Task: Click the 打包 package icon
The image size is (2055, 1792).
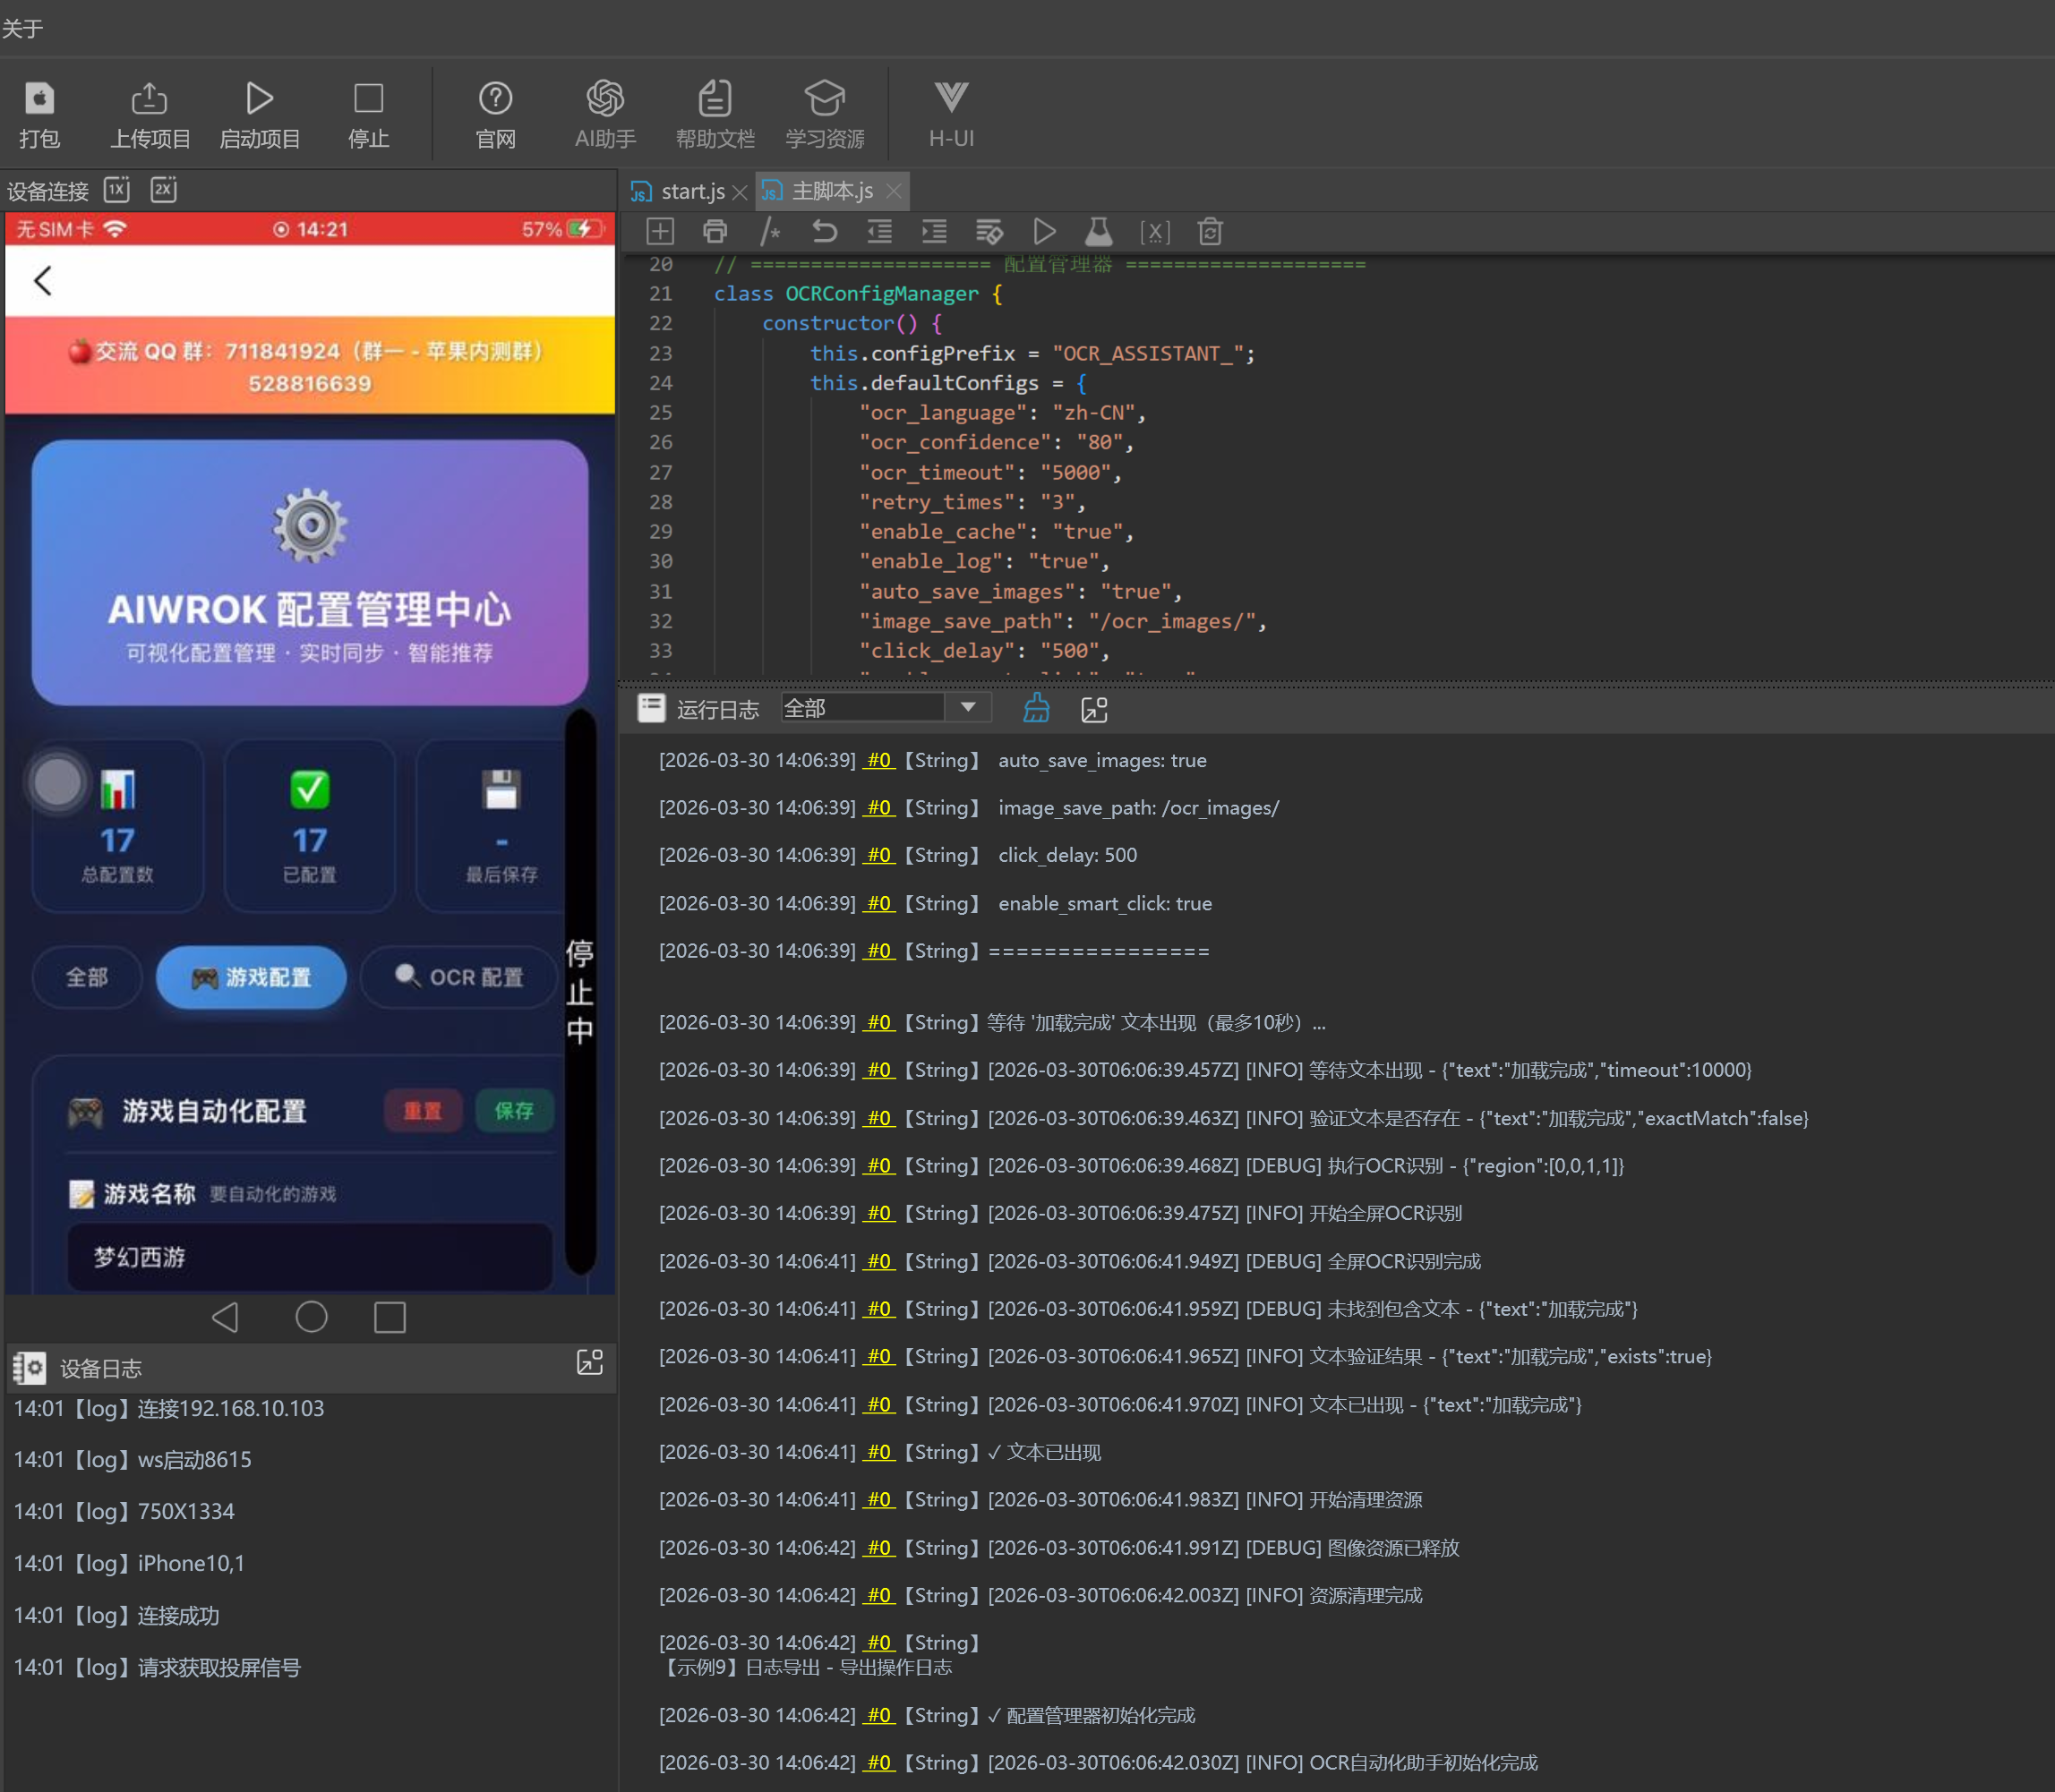Action: click(x=39, y=98)
